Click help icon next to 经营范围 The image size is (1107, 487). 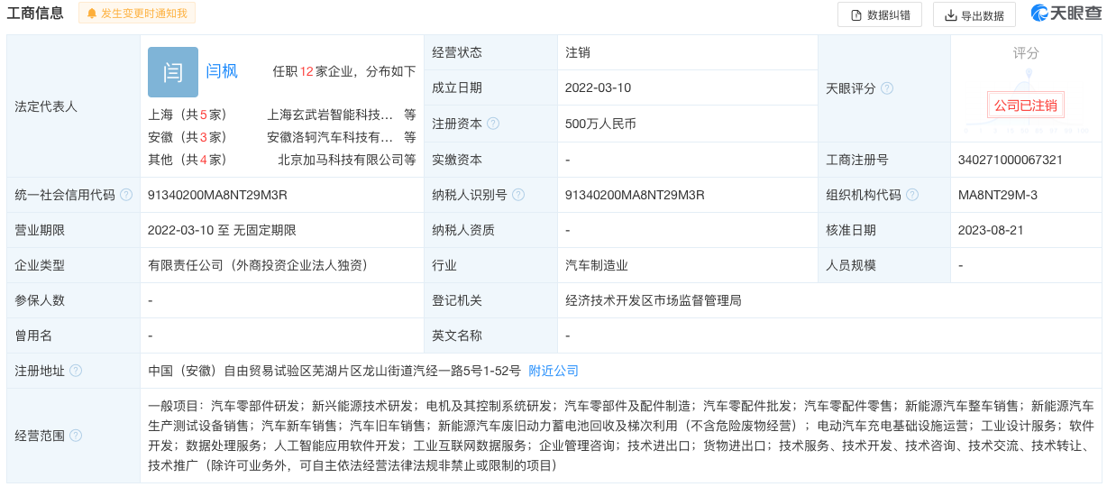(x=76, y=436)
